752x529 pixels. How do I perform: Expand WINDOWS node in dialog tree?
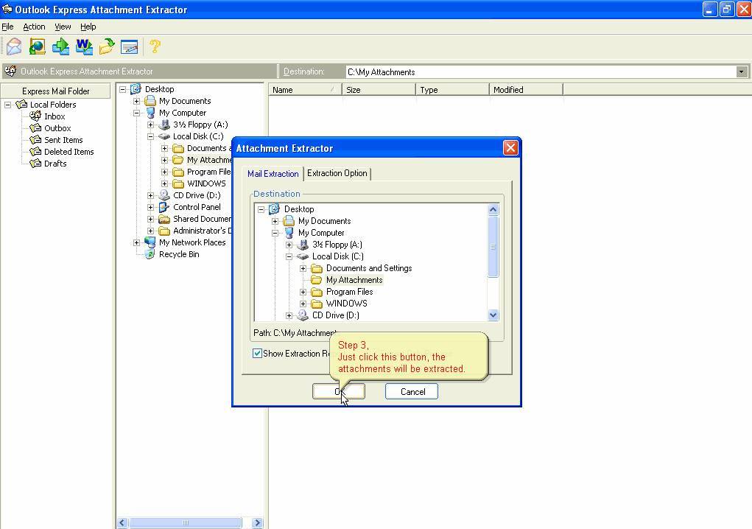[x=303, y=304]
